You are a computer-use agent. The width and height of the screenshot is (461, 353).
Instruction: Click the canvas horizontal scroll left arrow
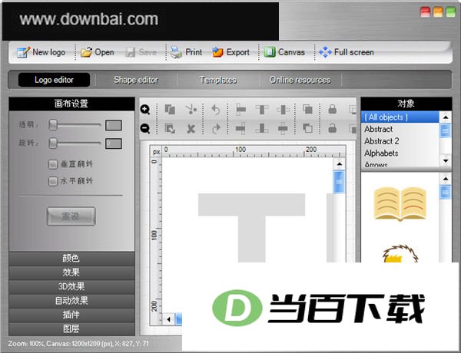point(169,319)
